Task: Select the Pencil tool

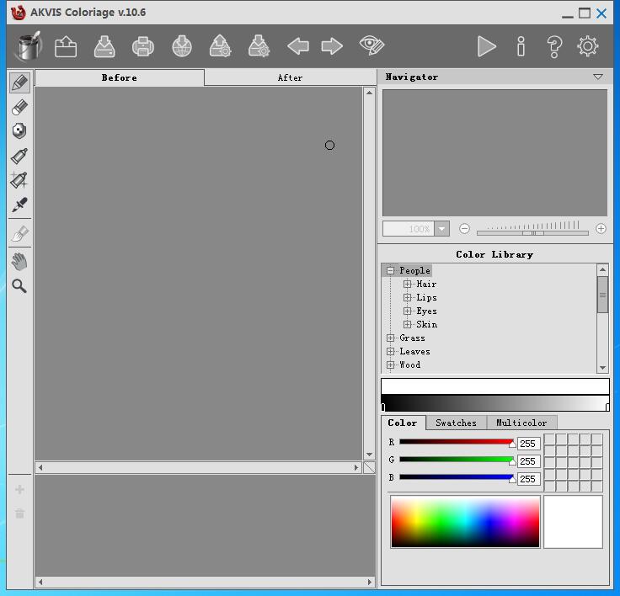Action: pos(19,82)
